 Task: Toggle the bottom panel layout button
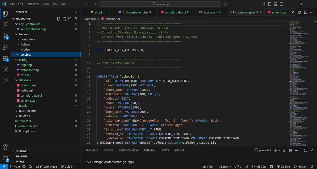pos(275,4)
